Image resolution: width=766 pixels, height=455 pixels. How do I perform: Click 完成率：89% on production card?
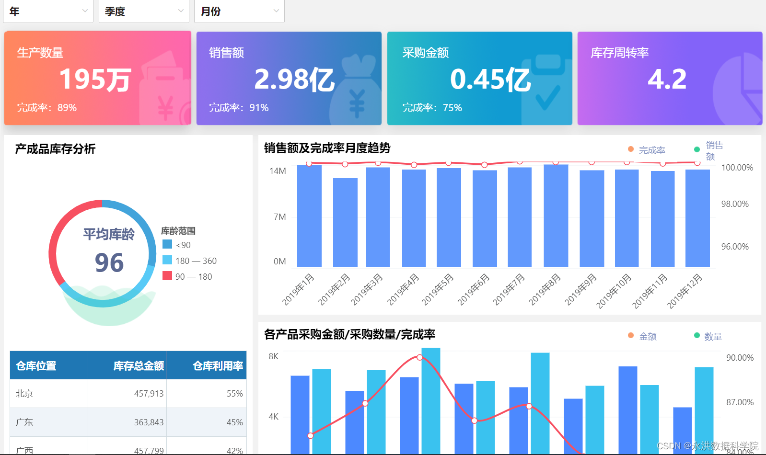click(47, 108)
